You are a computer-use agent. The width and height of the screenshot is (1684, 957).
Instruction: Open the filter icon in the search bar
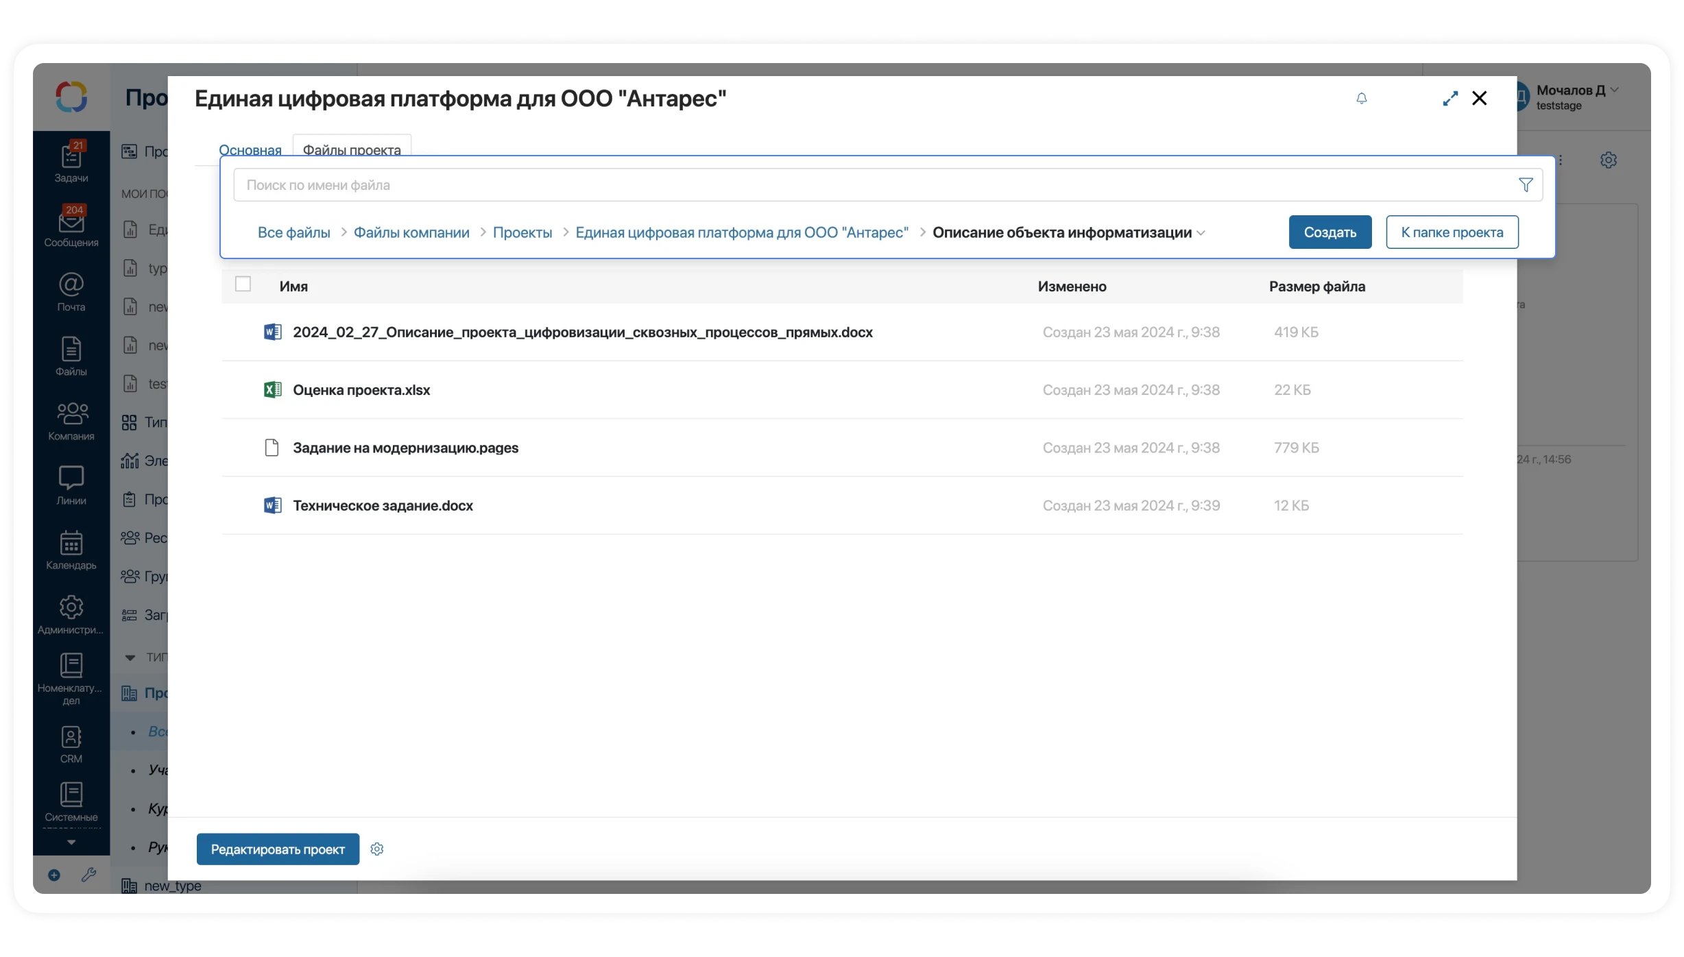coord(1525,184)
